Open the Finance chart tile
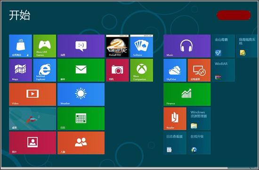Screen dimensions: 259x170 (187, 94)
